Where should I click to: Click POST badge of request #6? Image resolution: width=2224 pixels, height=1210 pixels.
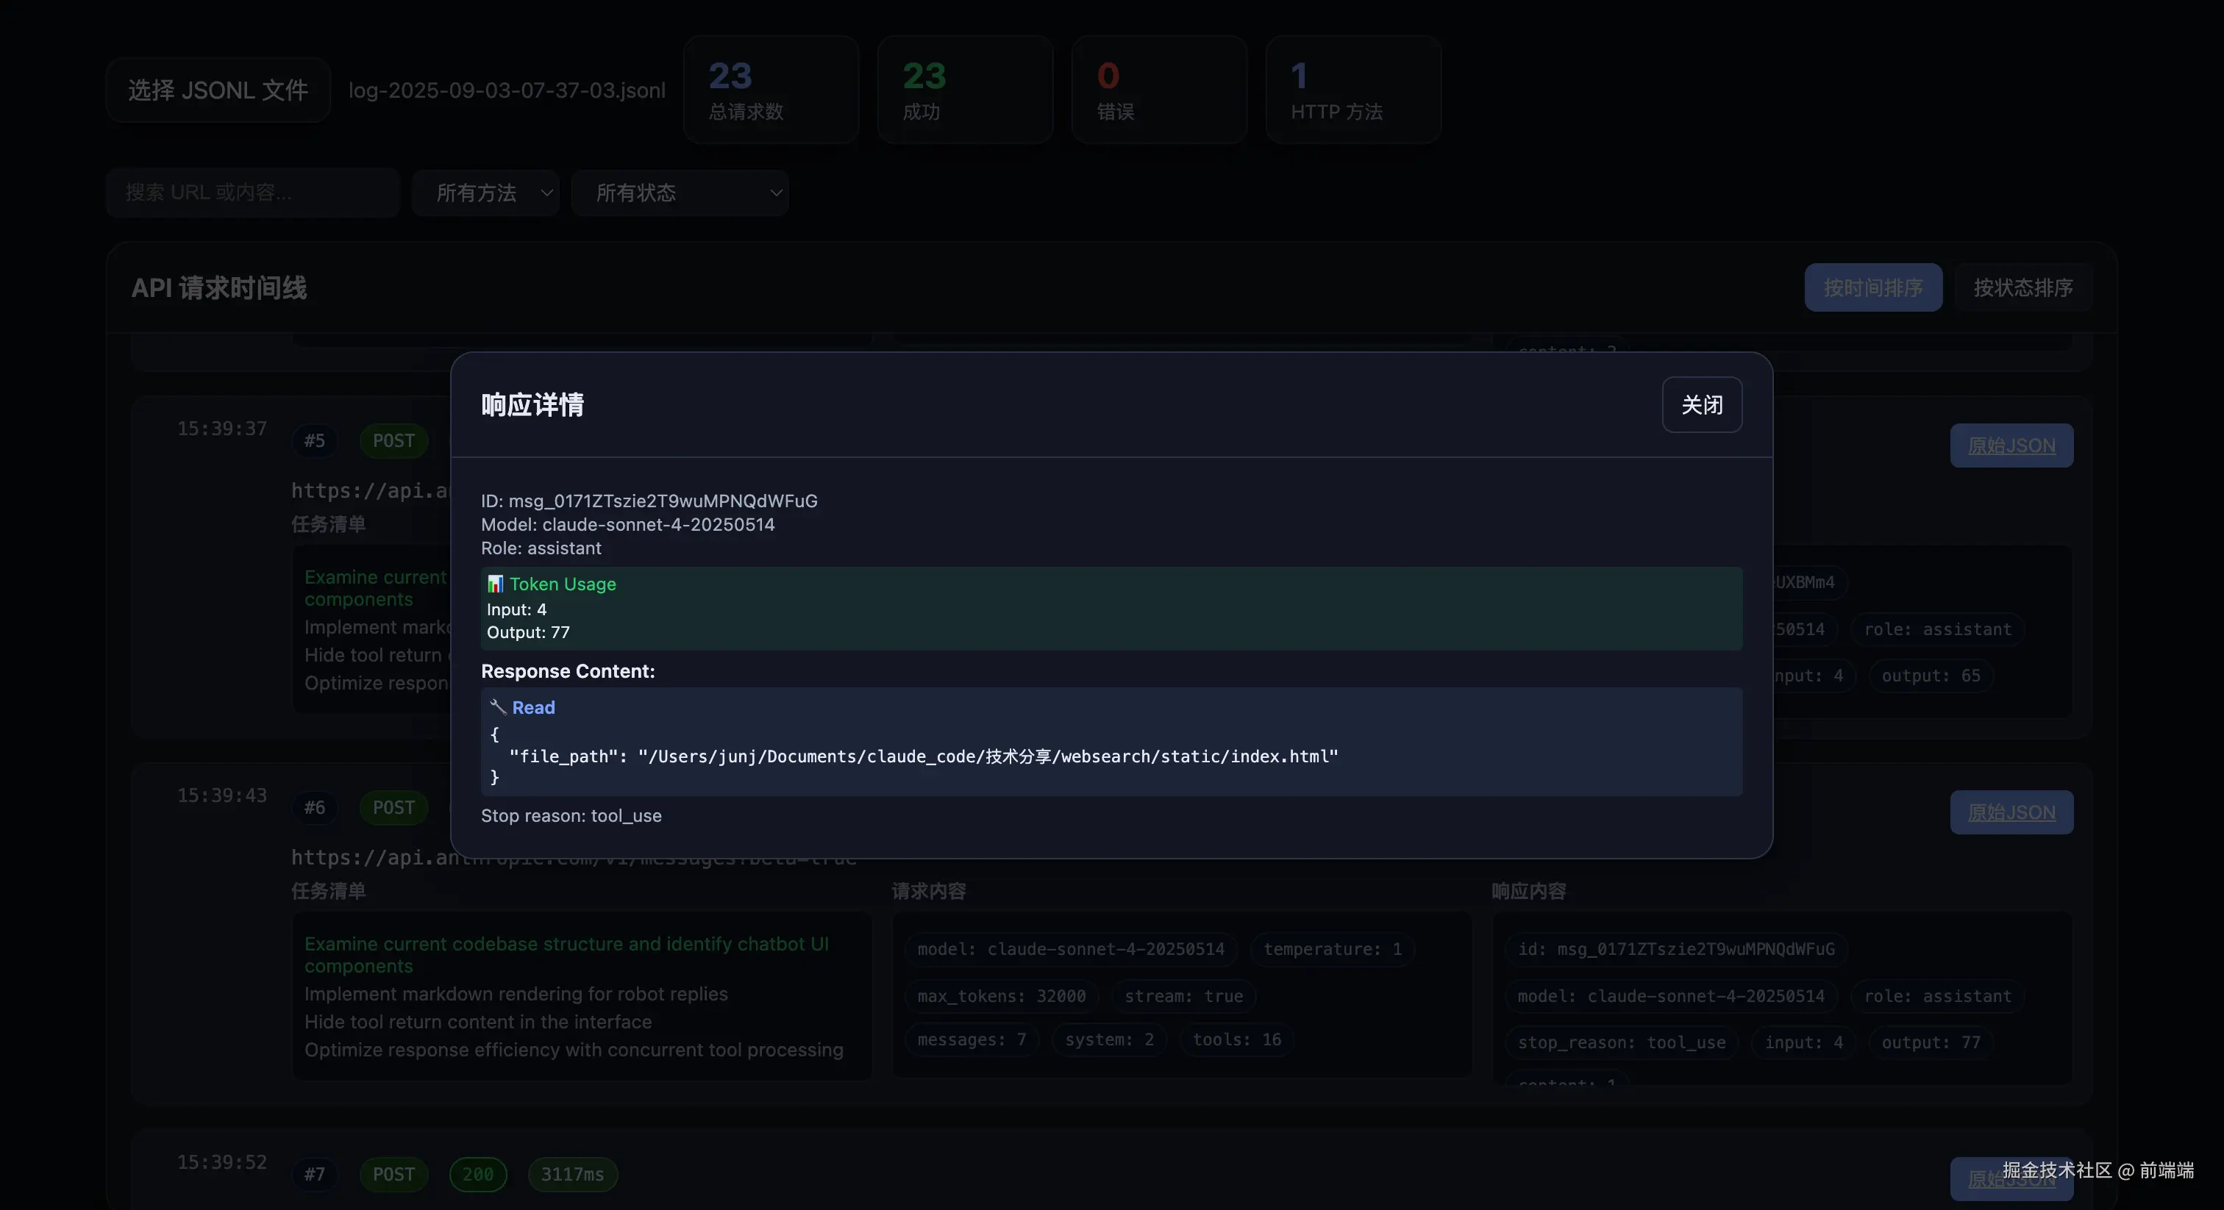(393, 808)
